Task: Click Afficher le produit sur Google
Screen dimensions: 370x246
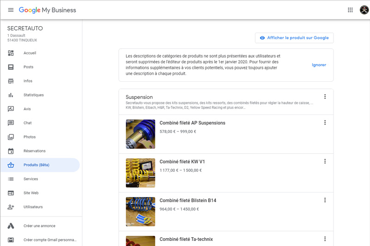Action: 294,38
